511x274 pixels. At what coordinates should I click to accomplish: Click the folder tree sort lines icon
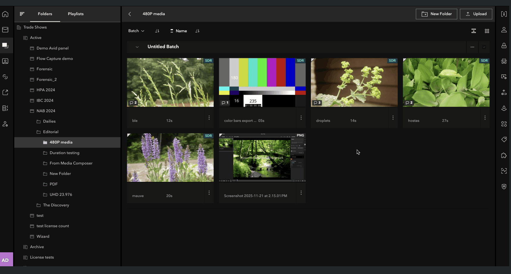[x=22, y=14]
